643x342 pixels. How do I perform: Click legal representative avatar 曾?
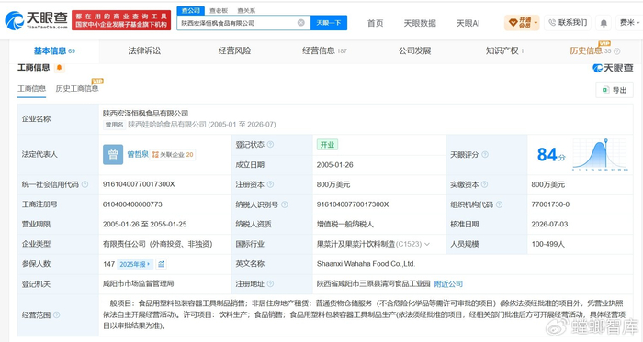(113, 155)
